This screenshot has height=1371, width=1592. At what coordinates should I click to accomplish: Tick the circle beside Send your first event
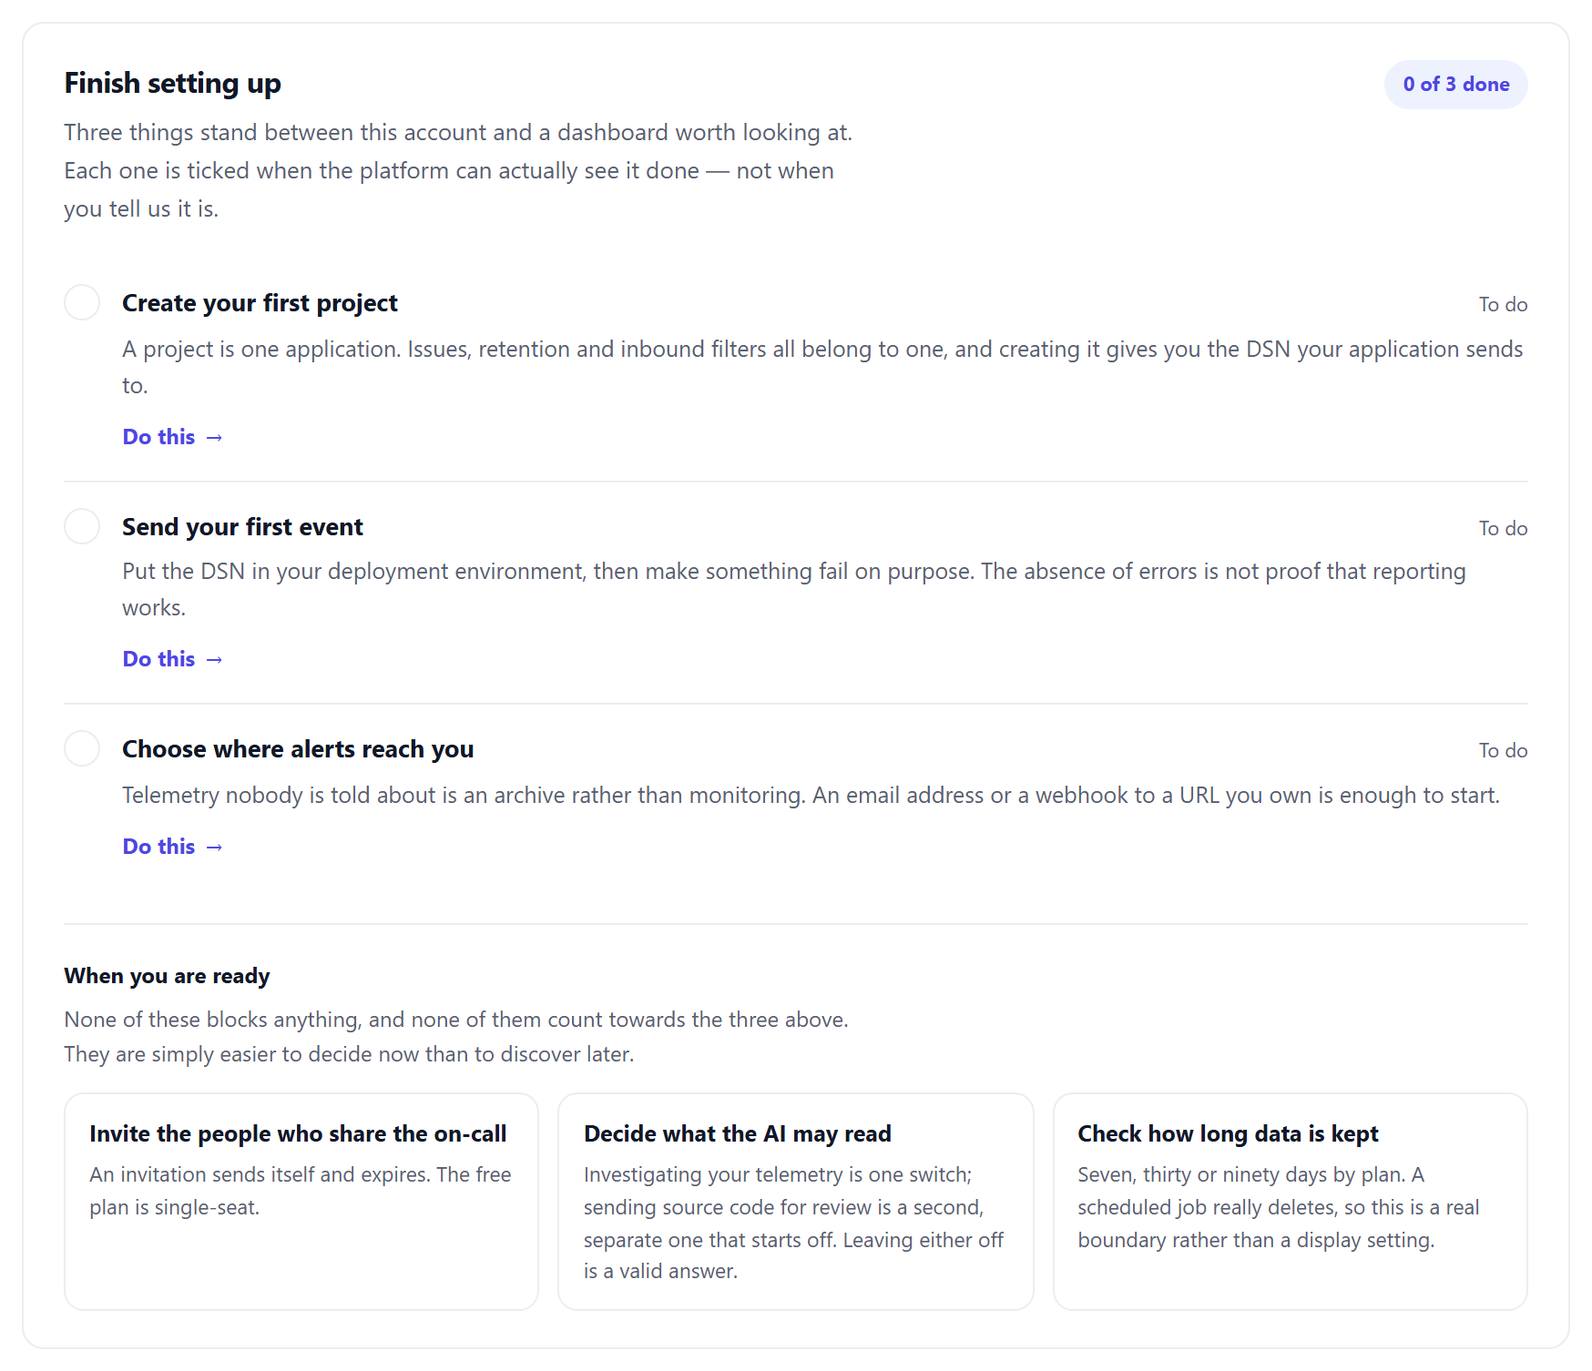(x=82, y=526)
